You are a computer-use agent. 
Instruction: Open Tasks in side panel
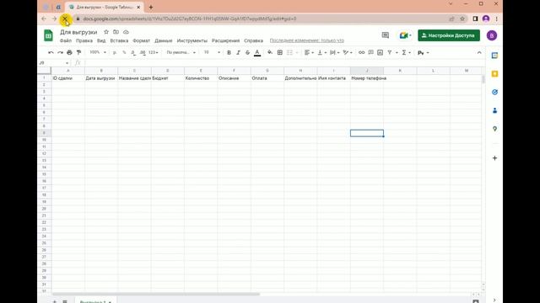495,92
